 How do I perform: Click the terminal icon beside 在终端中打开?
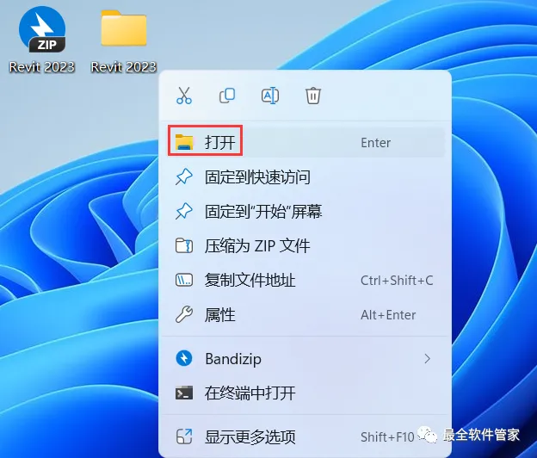[184, 393]
